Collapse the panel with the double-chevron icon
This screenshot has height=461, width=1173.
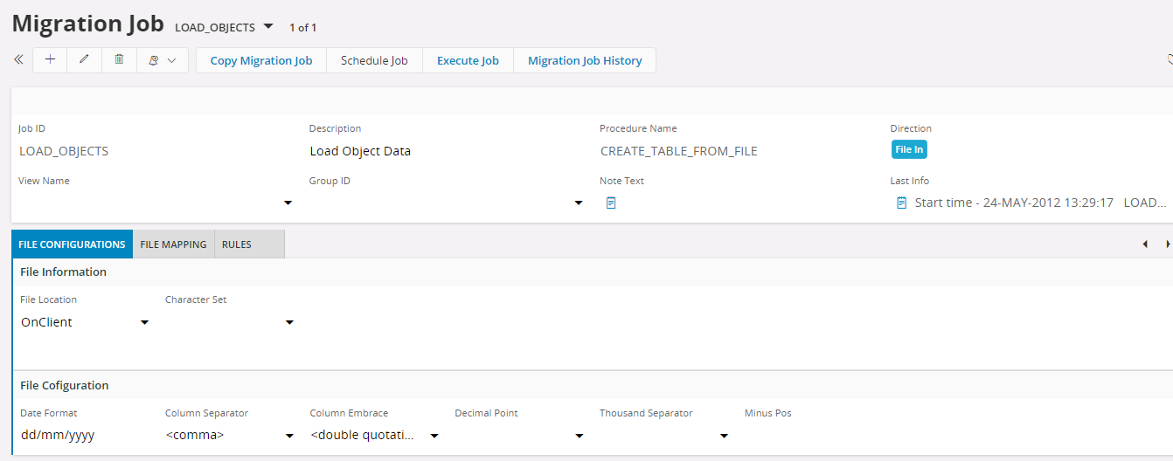[x=18, y=60]
